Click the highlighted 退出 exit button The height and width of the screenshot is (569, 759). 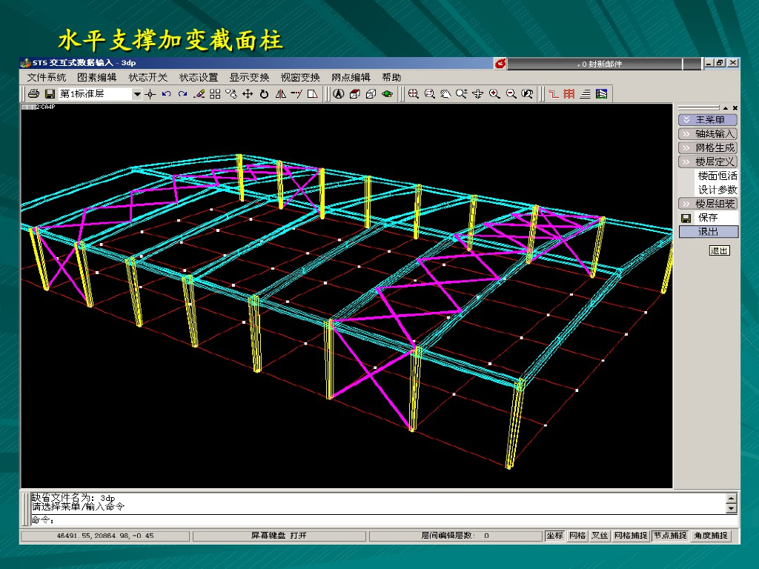click(x=708, y=232)
